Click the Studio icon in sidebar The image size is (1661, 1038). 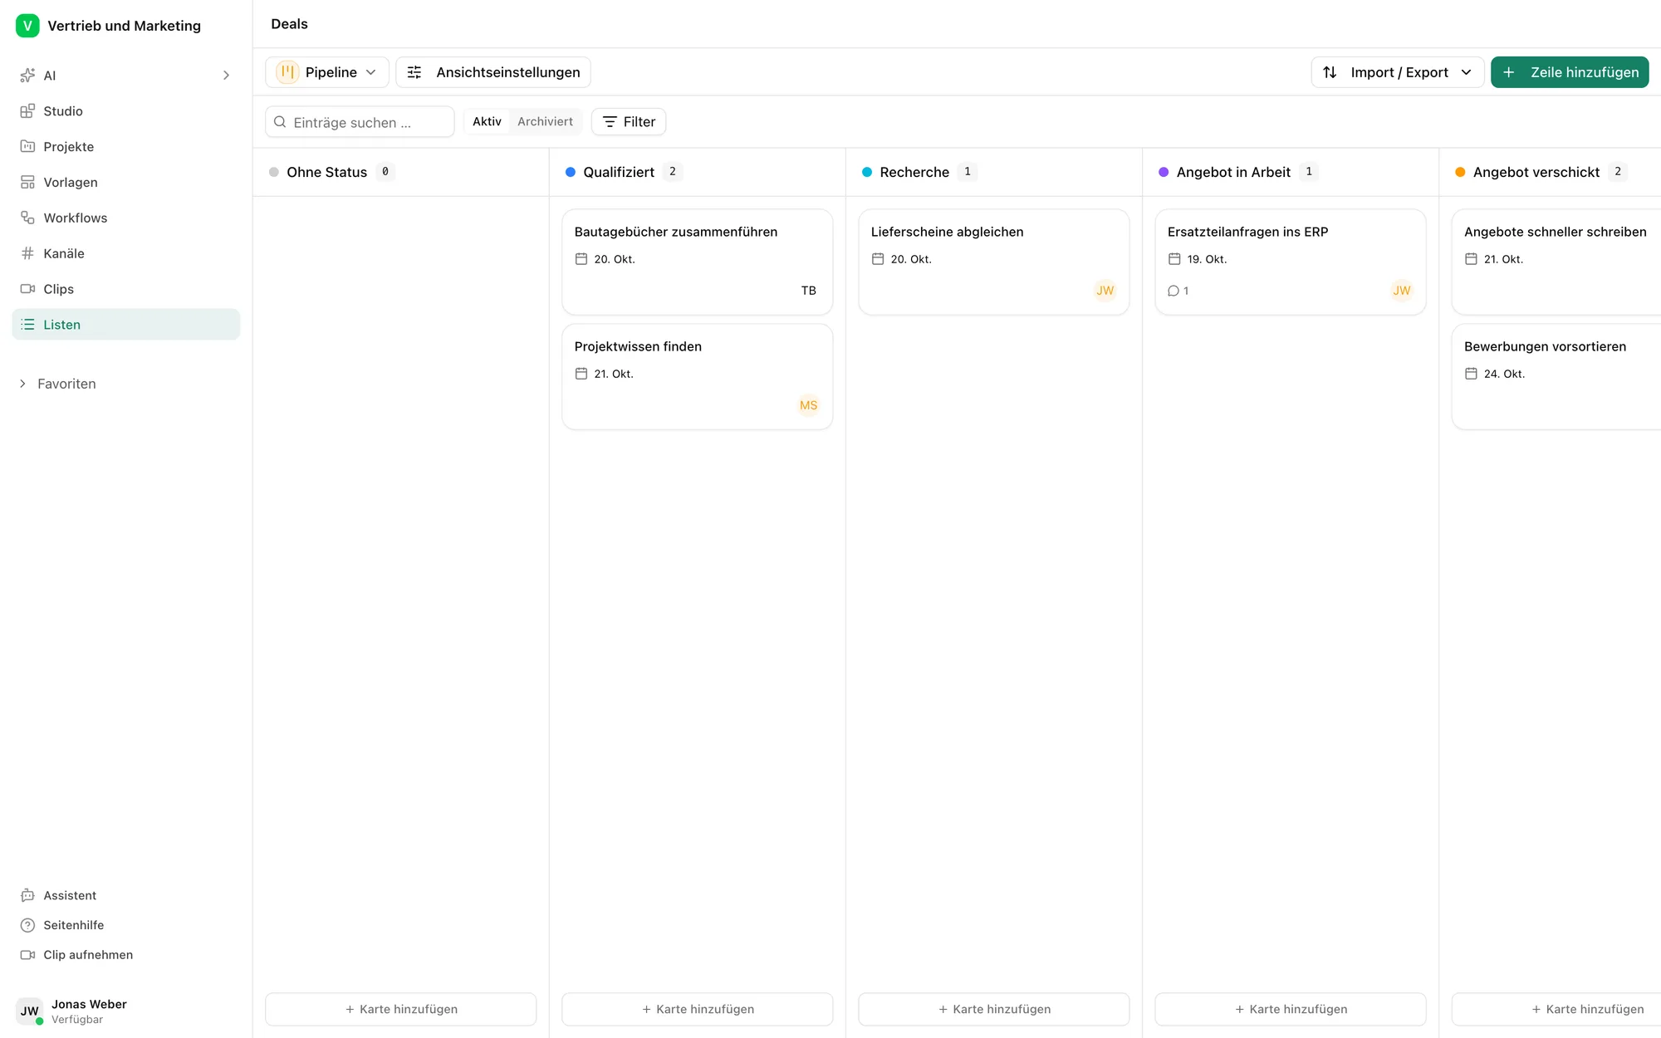(27, 111)
